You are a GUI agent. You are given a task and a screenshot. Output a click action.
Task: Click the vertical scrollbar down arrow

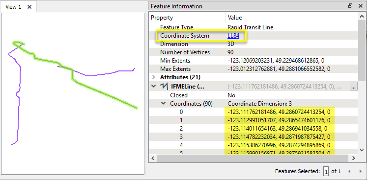pyautogui.click(x=362, y=150)
